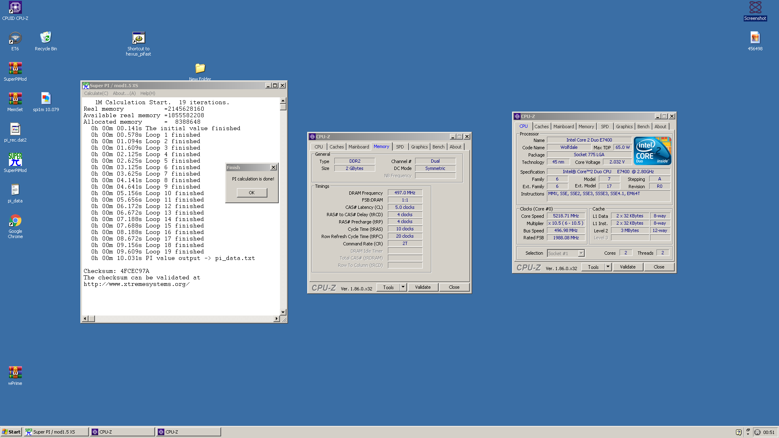This screenshot has width=779, height=438.
Task: Click the processor CPU-Z window title icon
Action: [x=517, y=116]
